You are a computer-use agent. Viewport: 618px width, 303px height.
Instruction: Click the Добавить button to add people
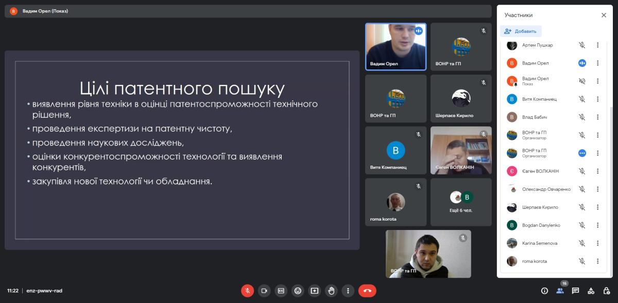pyautogui.click(x=521, y=31)
